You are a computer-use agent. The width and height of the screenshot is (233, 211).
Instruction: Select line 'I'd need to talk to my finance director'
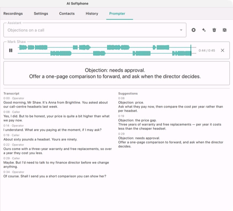pos(56,165)
